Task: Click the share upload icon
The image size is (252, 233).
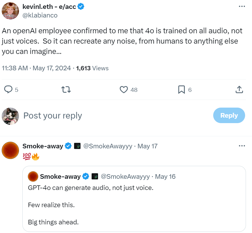Action: click(239, 90)
